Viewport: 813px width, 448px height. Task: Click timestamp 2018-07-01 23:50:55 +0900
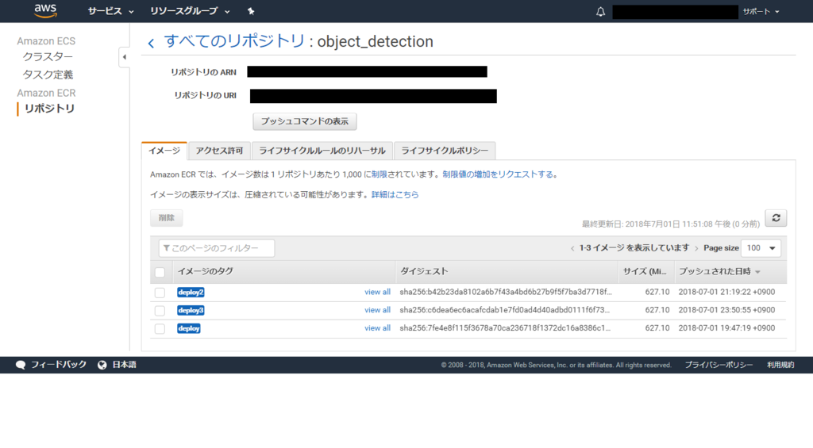click(726, 310)
